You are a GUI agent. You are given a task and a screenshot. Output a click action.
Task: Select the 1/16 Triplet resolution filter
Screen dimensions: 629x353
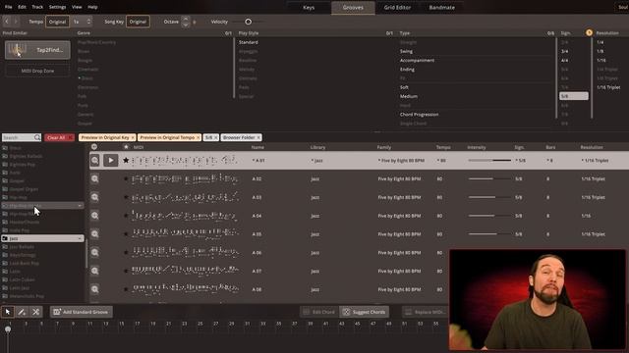[608, 87]
